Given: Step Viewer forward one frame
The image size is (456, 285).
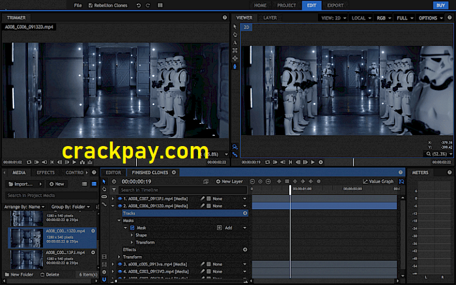Looking at the screenshot, I should click(x=306, y=162).
